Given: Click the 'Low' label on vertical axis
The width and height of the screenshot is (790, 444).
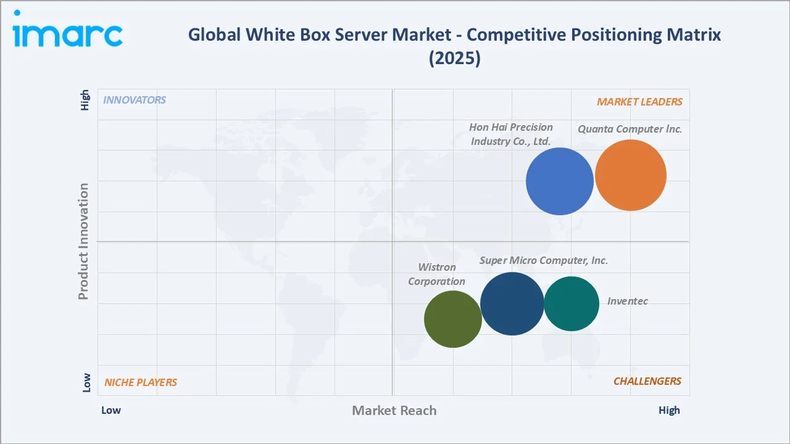Looking at the screenshot, I should coord(86,382).
